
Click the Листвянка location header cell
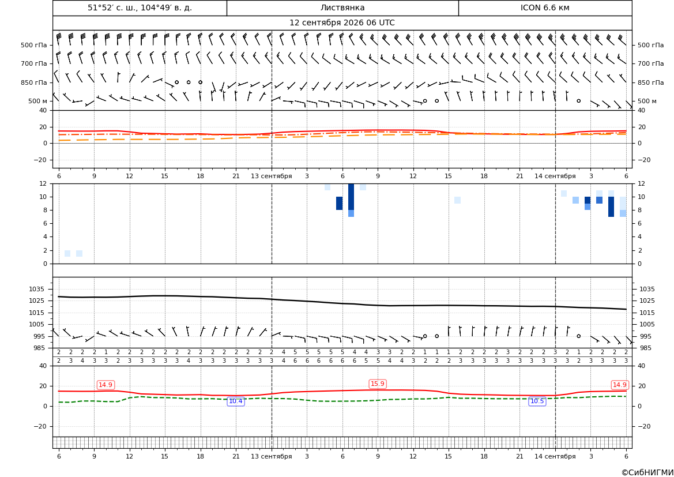coord(342,7)
